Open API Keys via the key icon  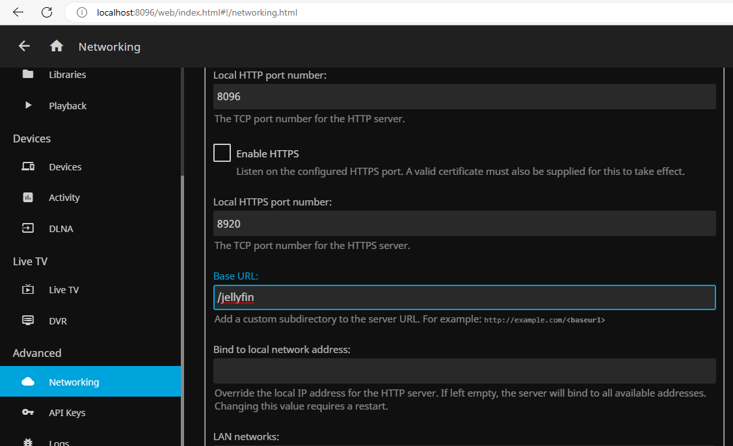[x=28, y=412]
